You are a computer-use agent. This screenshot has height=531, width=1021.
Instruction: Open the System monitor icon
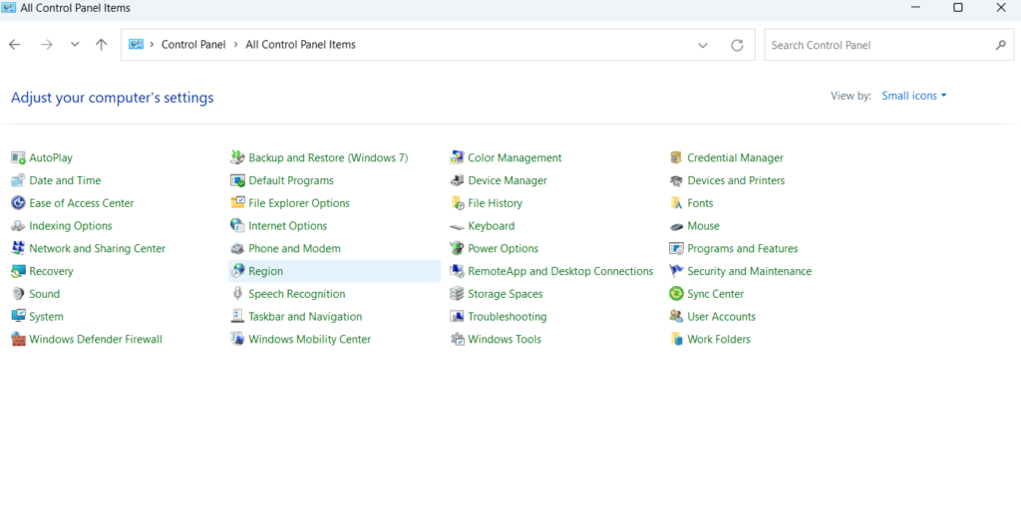(x=18, y=316)
